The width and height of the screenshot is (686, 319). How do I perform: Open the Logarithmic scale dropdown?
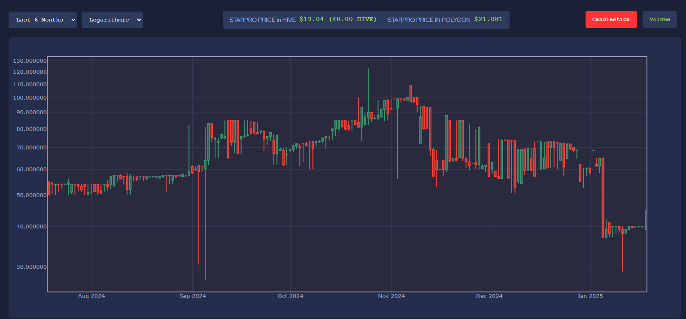(112, 20)
